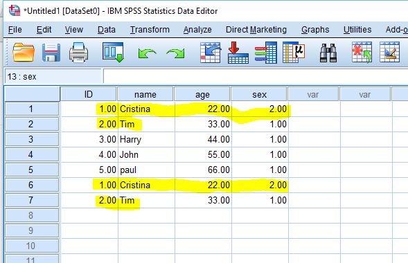408x263 pixels.
Task: Go to case toolbar icon
Action: (x=211, y=53)
